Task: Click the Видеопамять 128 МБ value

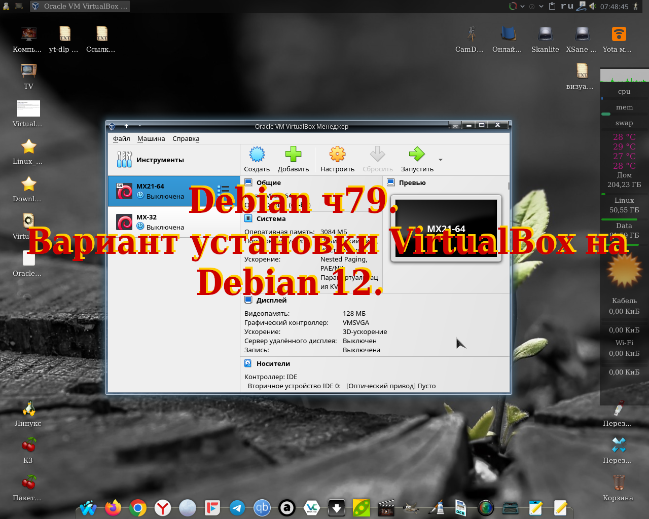Action: pyautogui.click(x=354, y=313)
